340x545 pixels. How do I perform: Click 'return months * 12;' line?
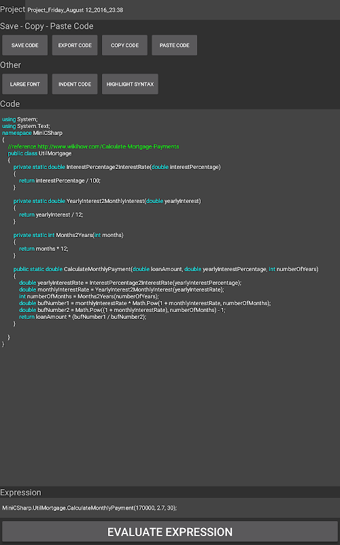point(44,249)
